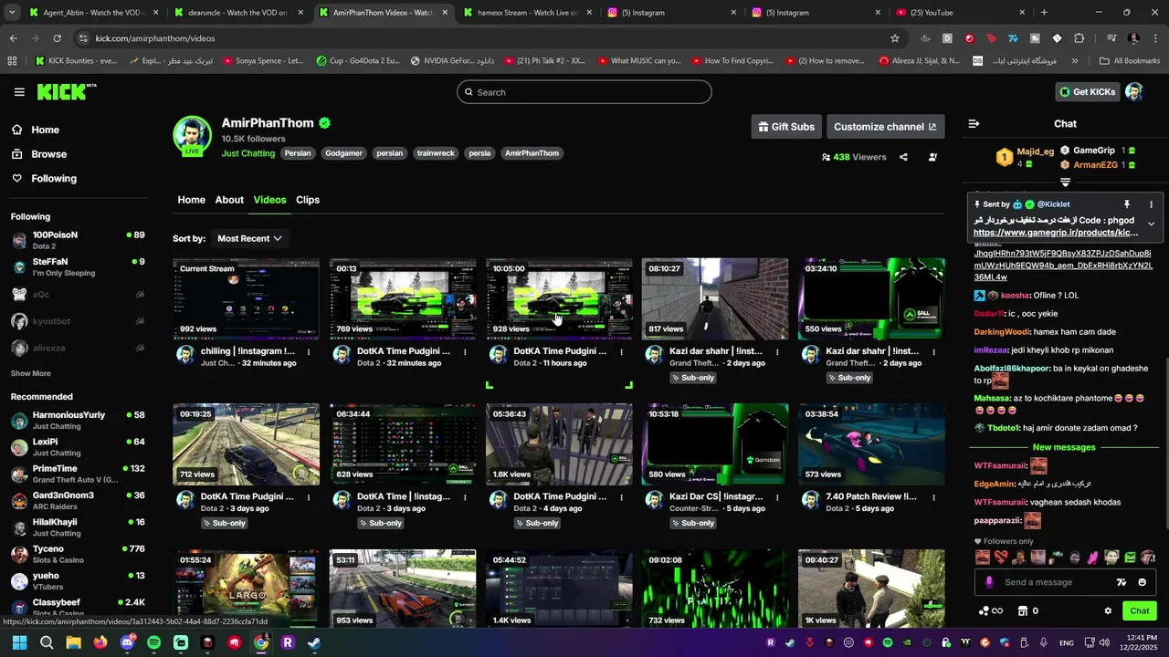Viewport: 1169px width, 657px height.
Task: Open chat settings gear icon
Action: 1108,611
